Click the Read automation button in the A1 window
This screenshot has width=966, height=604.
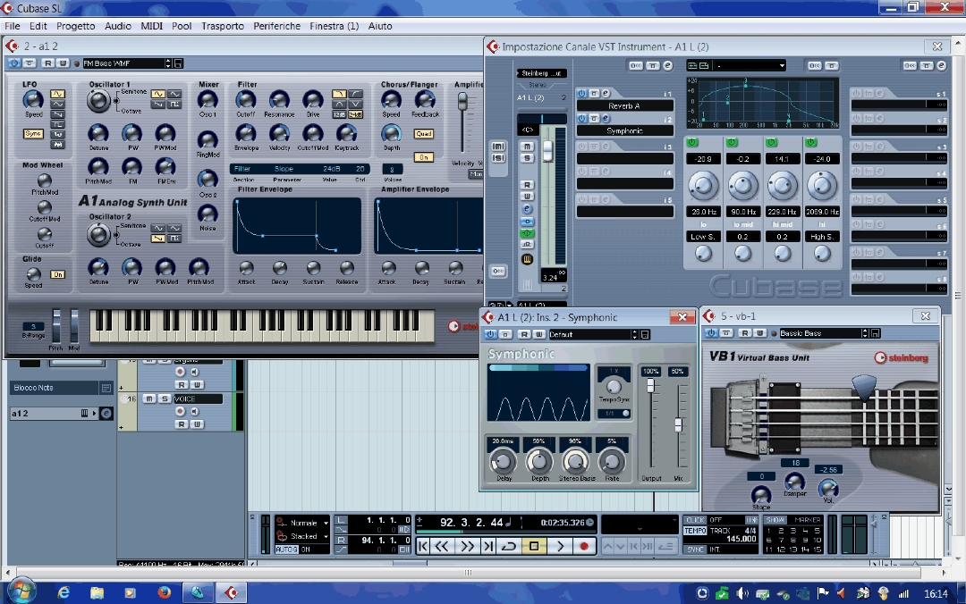pos(47,63)
